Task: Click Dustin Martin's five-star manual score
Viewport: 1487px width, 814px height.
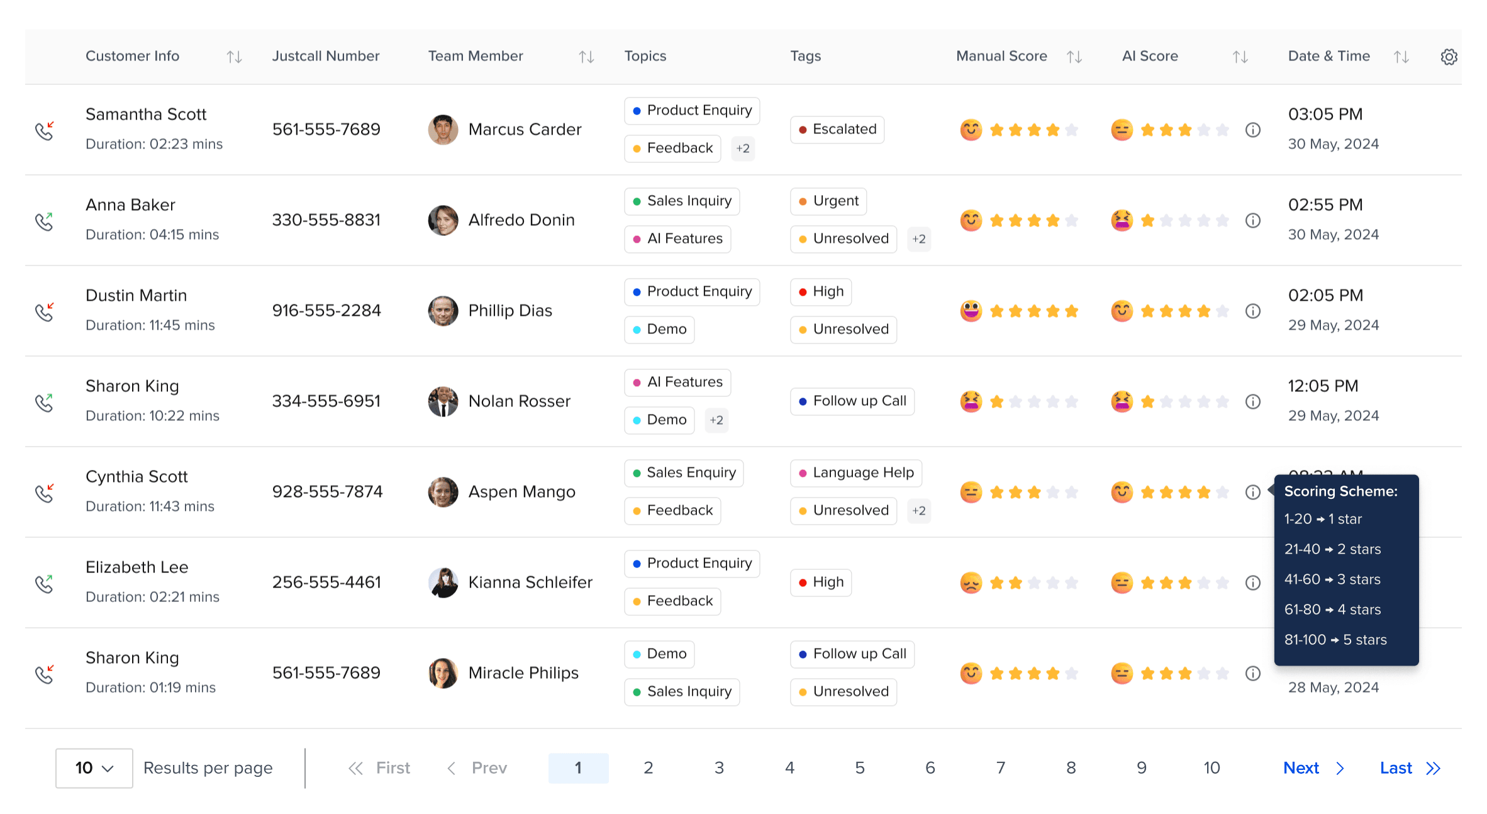Action: pyautogui.click(x=1033, y=311)
